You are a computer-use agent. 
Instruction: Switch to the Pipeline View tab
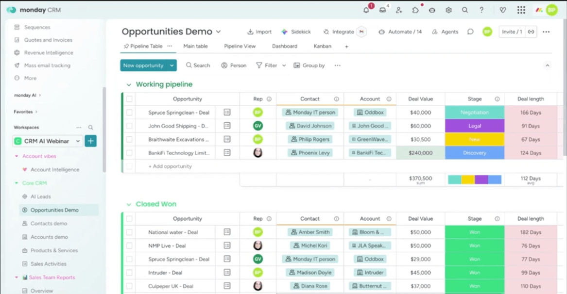tap(240, 46)
